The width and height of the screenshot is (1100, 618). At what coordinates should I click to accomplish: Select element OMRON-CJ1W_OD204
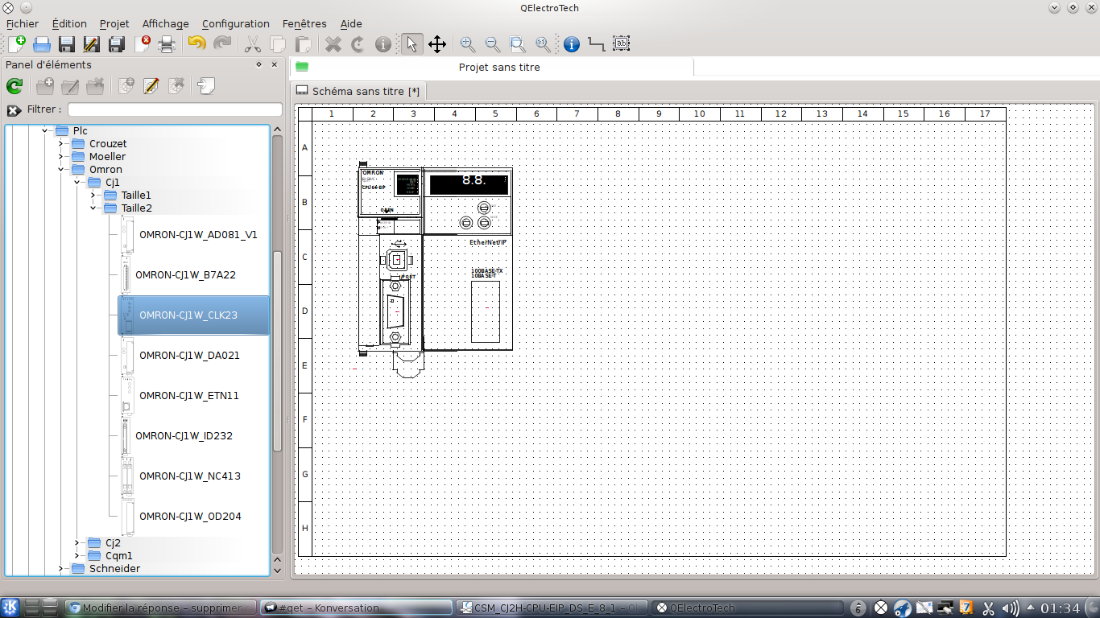[x=190, y=516]
